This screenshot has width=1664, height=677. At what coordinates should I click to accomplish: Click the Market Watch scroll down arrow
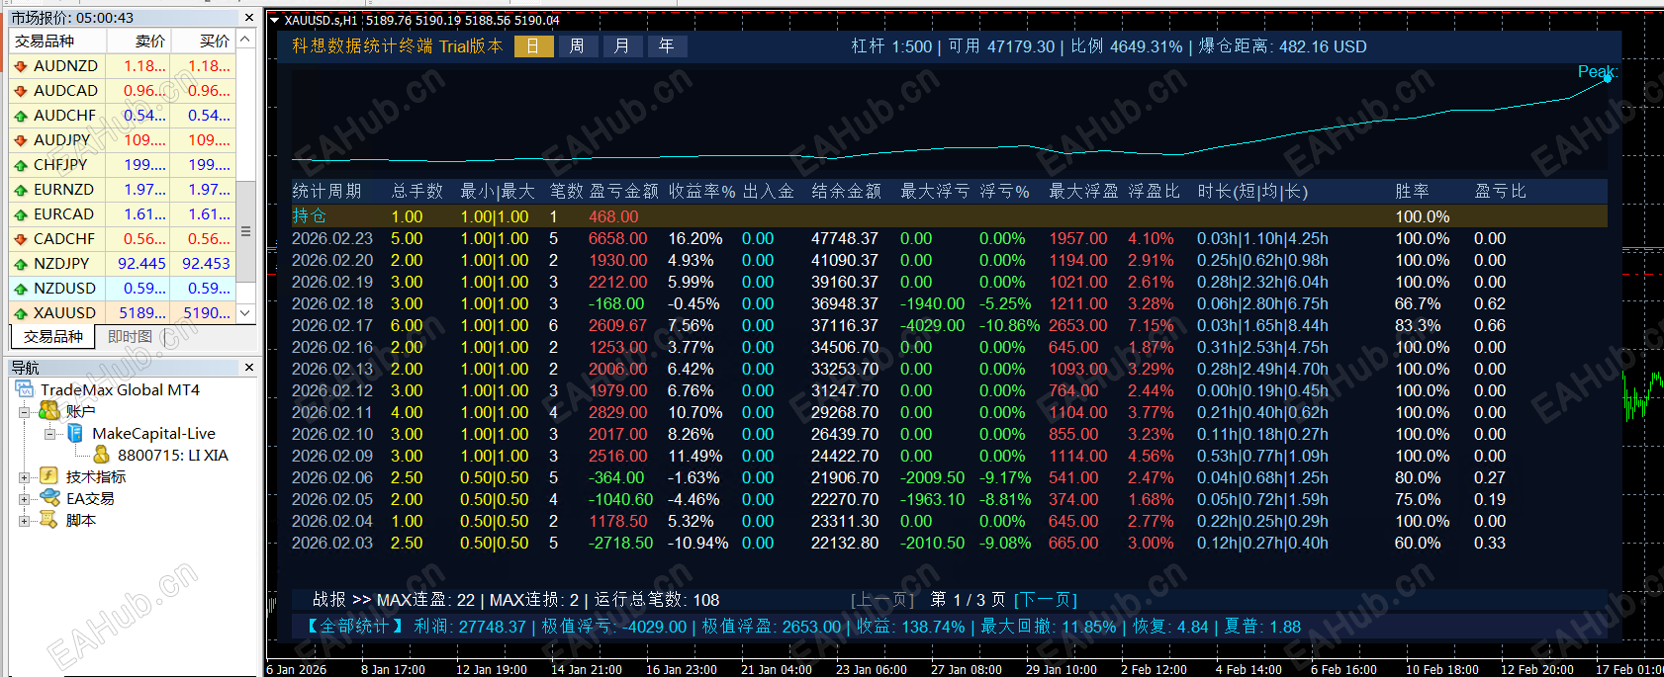point(246,312)
